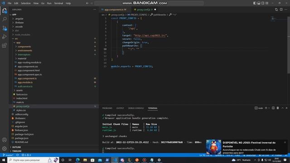
Task: Click the synchronize changes icon in the status bar
Action: [x=17, y=155]
